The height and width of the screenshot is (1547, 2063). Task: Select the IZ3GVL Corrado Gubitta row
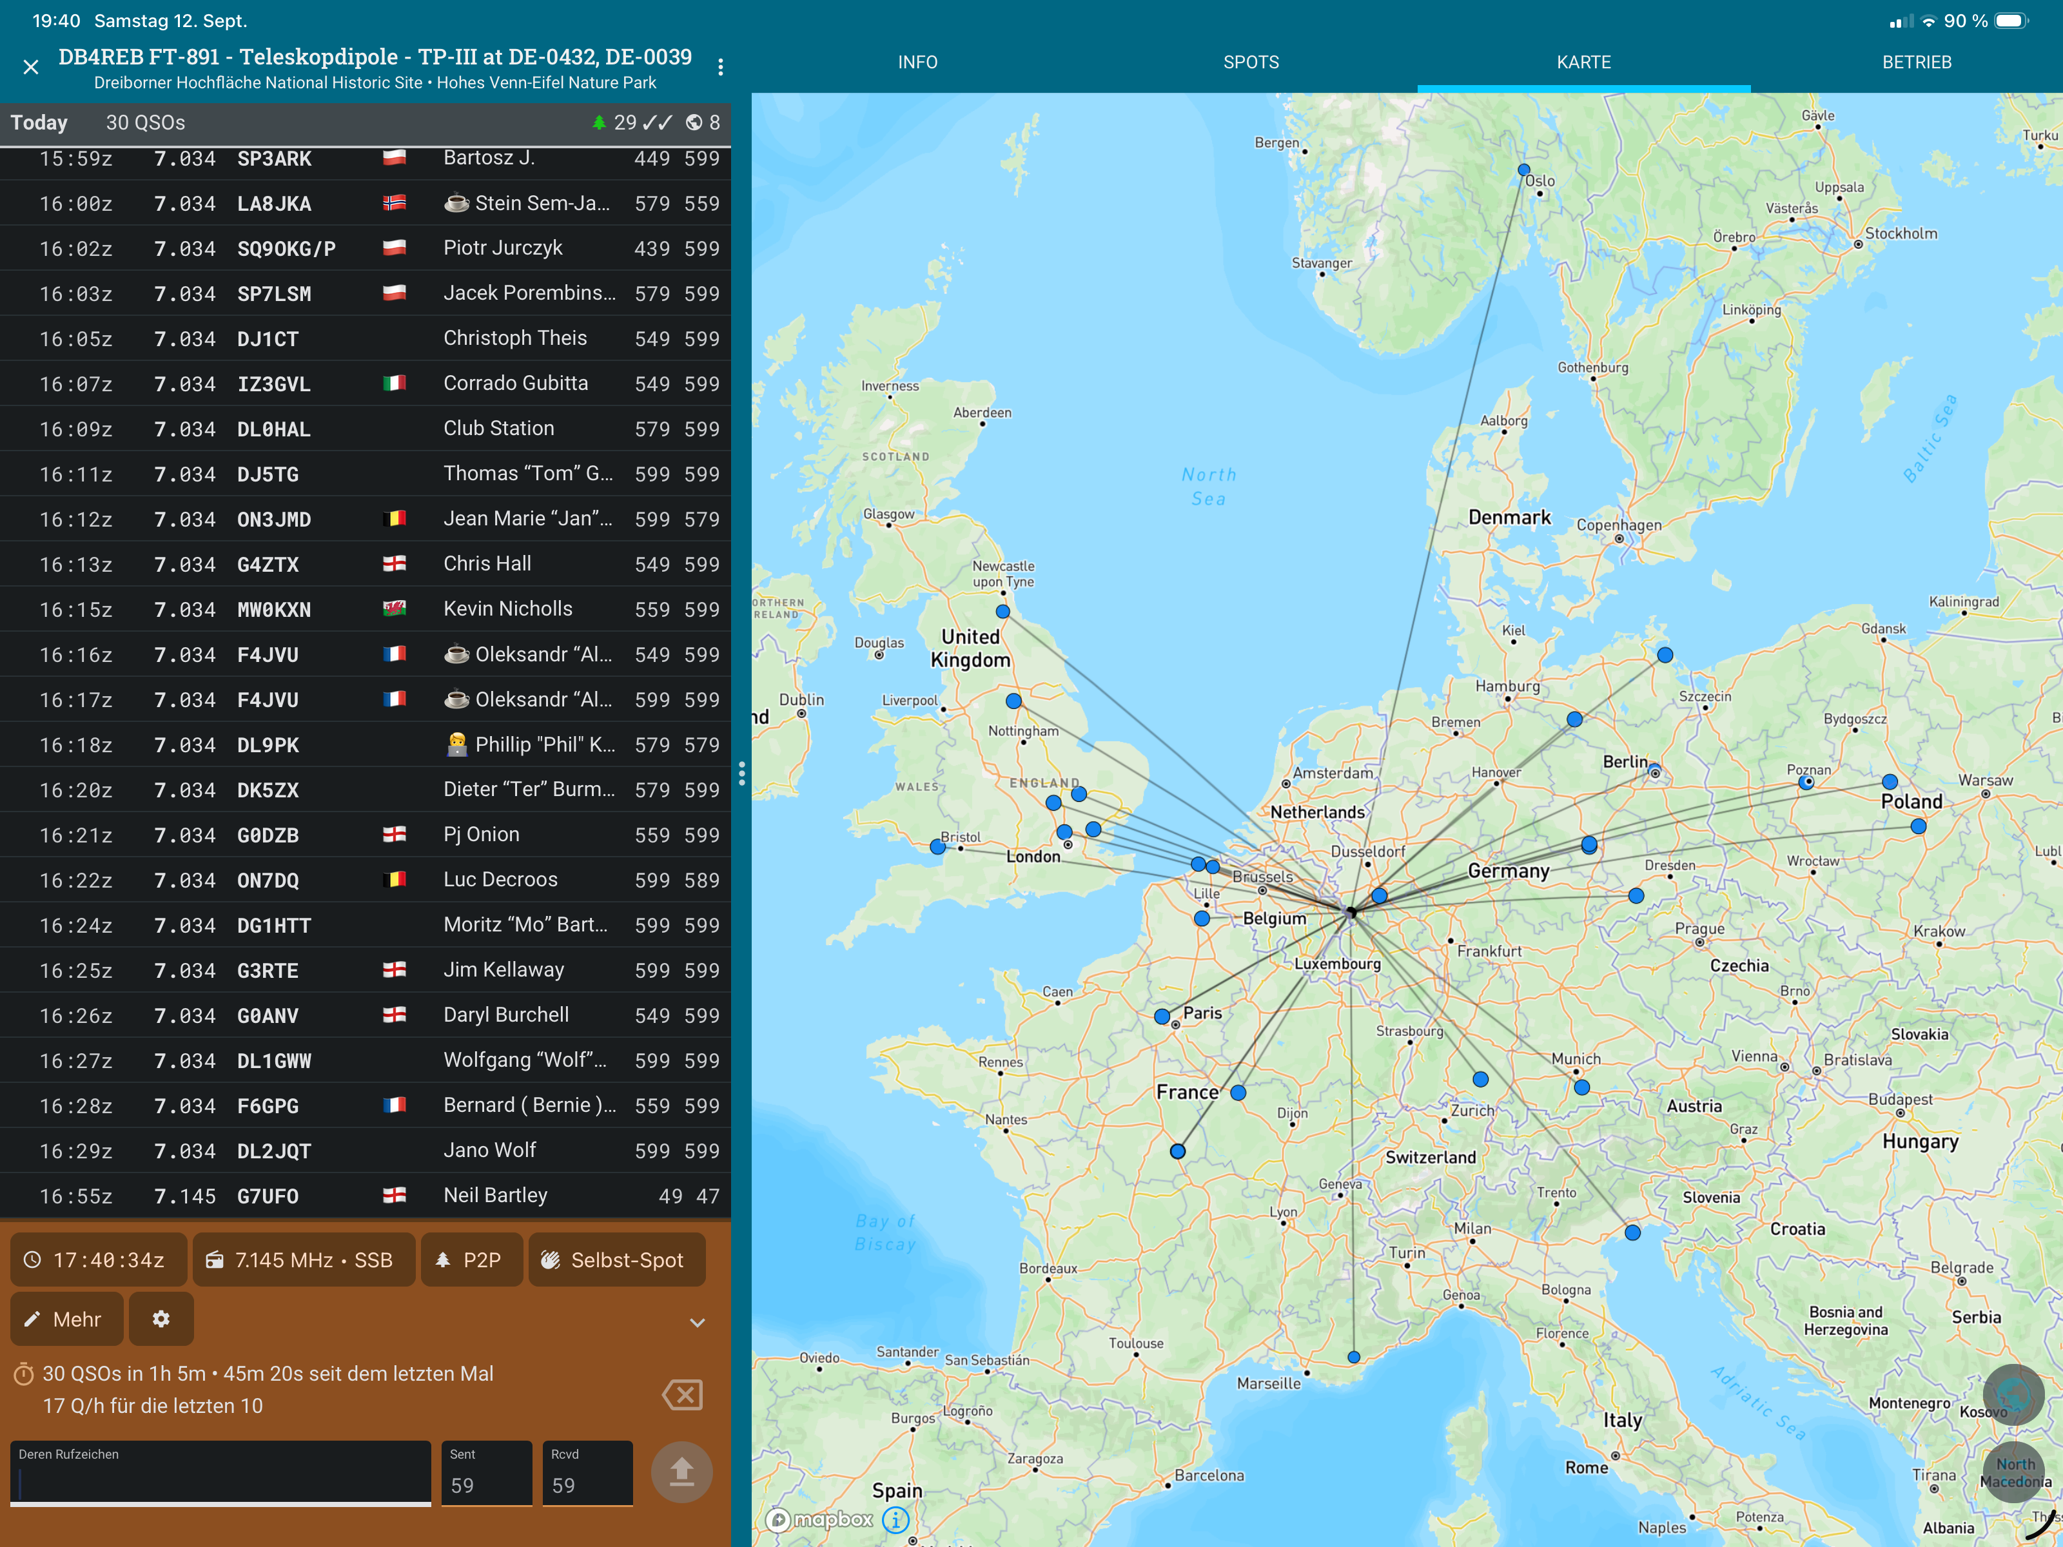[x=366, y=384]
